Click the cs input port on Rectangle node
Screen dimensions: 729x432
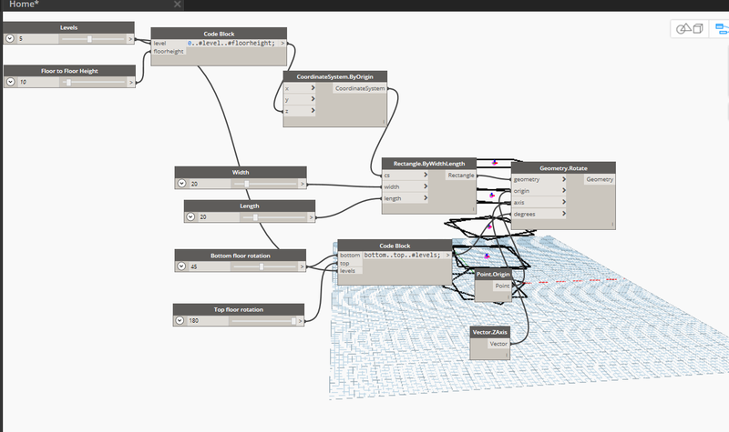pos(405,175)
